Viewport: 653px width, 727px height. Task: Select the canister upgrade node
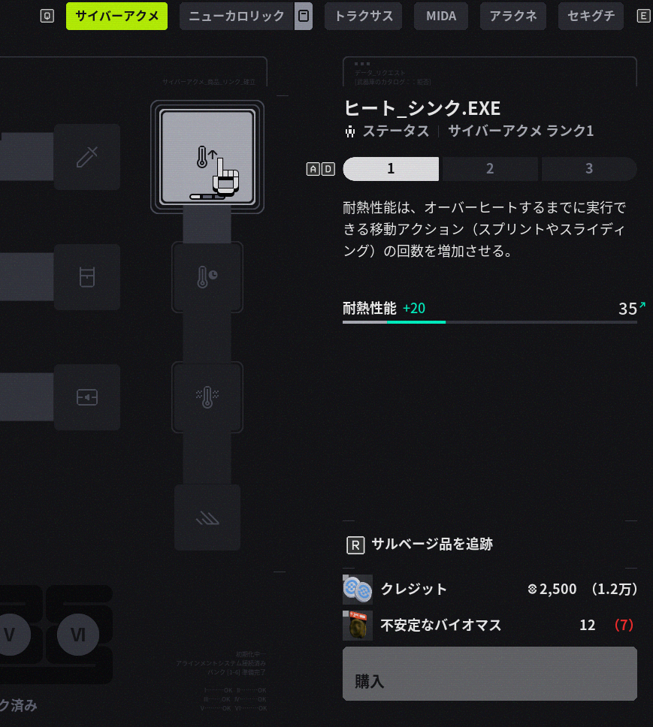[87, 277]
